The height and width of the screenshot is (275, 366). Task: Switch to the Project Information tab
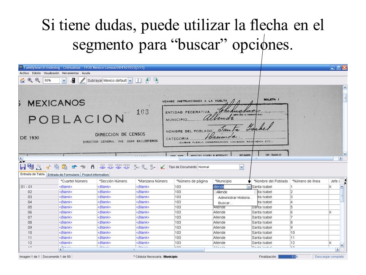point(95,175)
